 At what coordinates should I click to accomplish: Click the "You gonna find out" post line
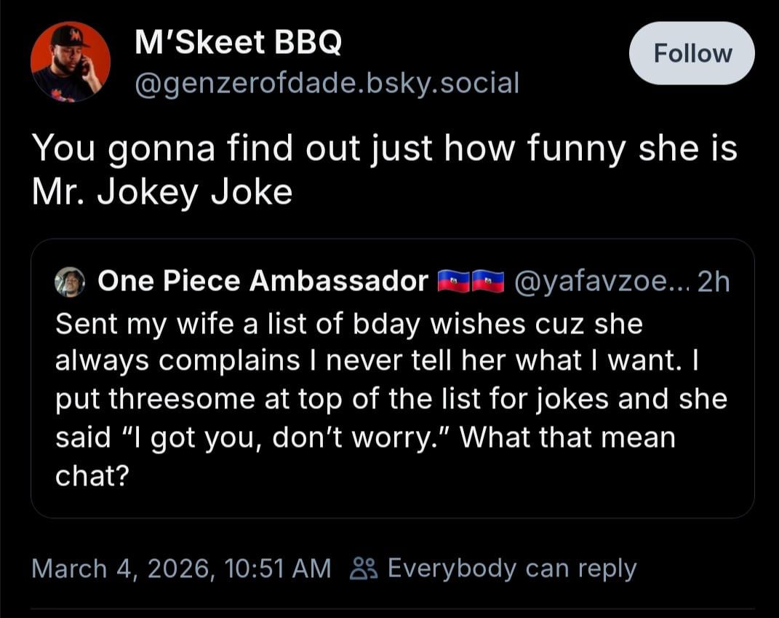pyautogui.click(x=384, y=149)
